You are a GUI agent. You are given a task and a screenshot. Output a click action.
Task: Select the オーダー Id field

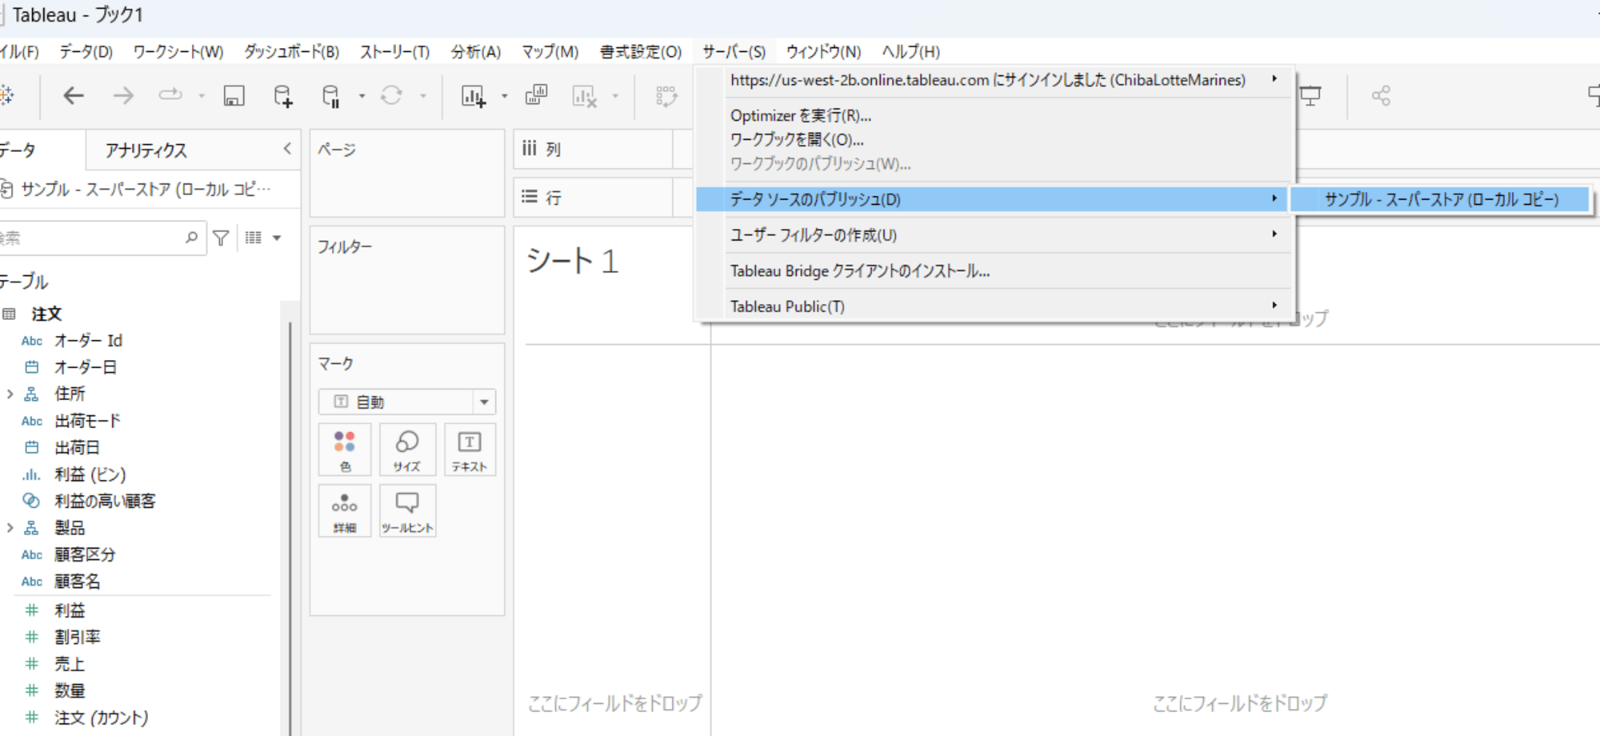click(x=88, y=341)
